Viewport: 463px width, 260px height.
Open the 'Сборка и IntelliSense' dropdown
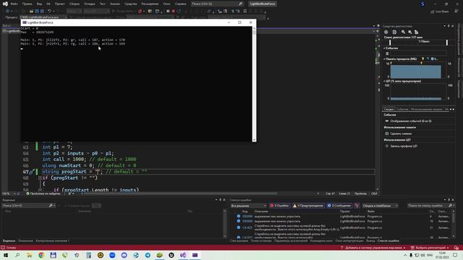coord(380,205)
